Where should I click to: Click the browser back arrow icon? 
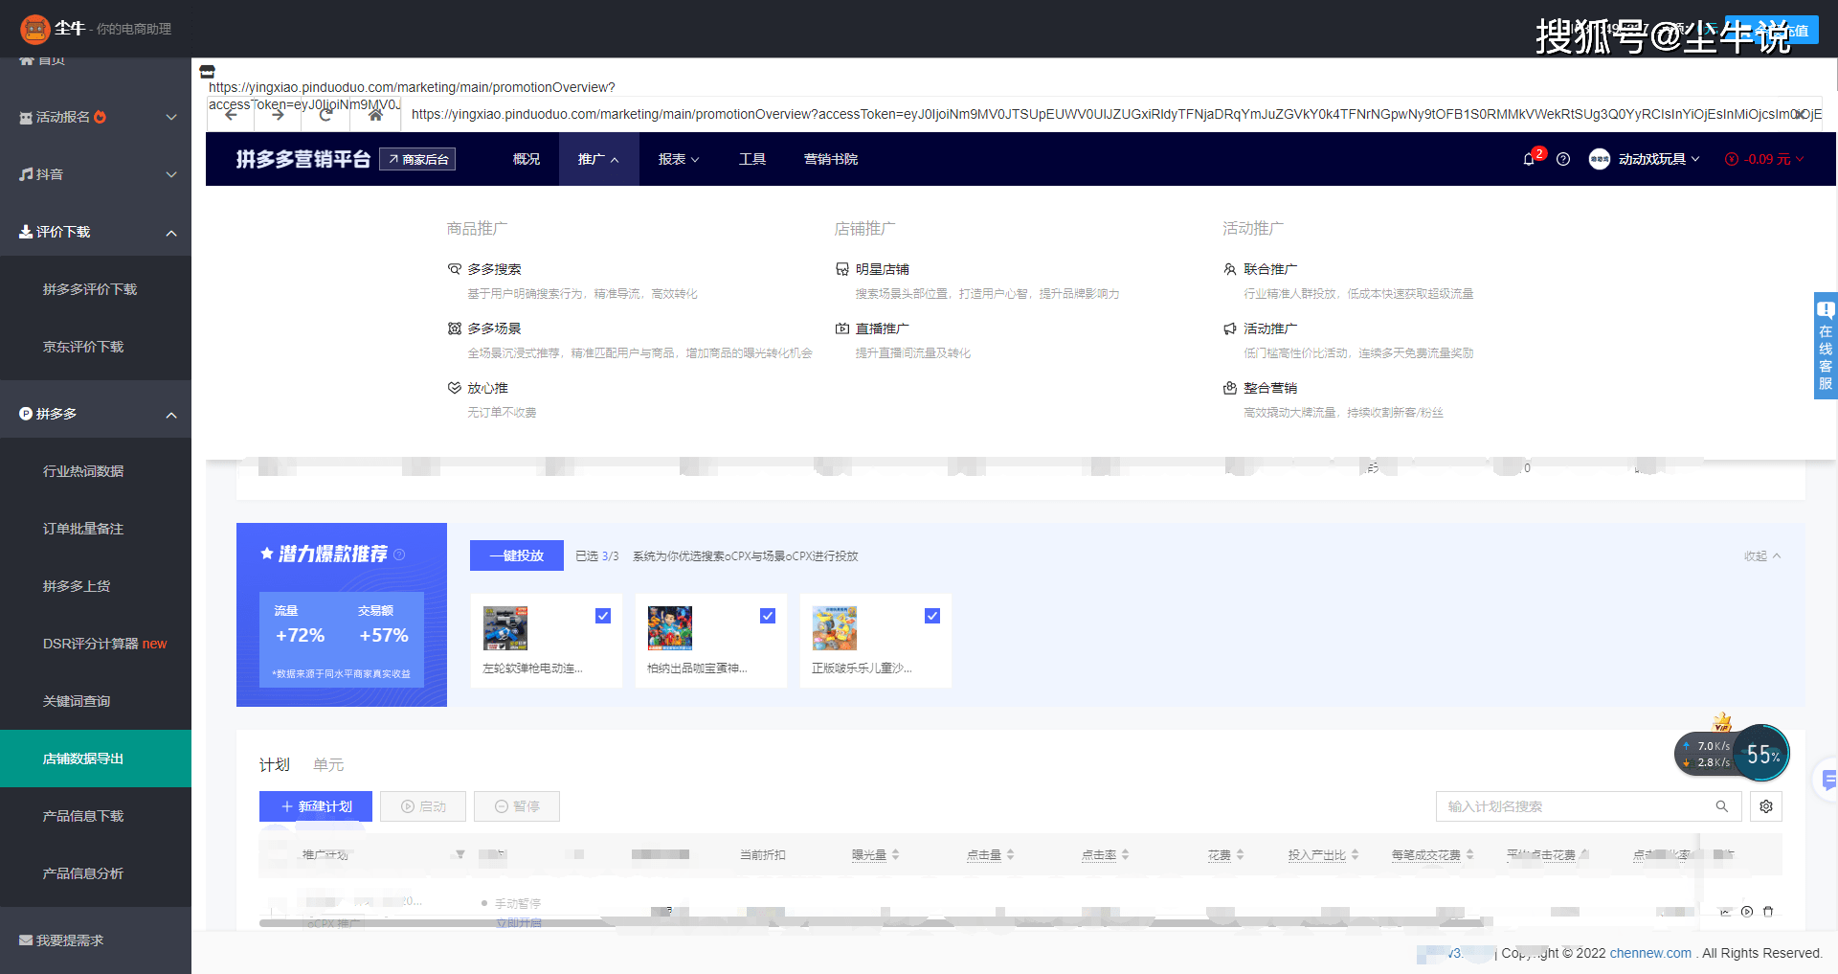pos(231,115)
